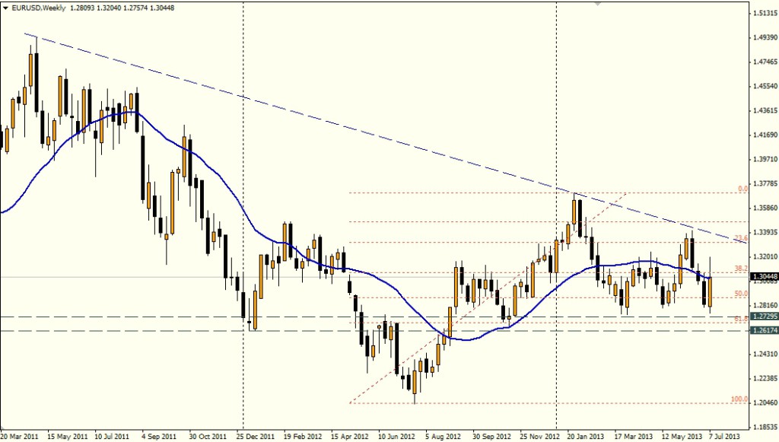Click the 1.20460 price scale label
Image resolution: width=779 pixels, height=442 pixels.
[x=762, y=402]
